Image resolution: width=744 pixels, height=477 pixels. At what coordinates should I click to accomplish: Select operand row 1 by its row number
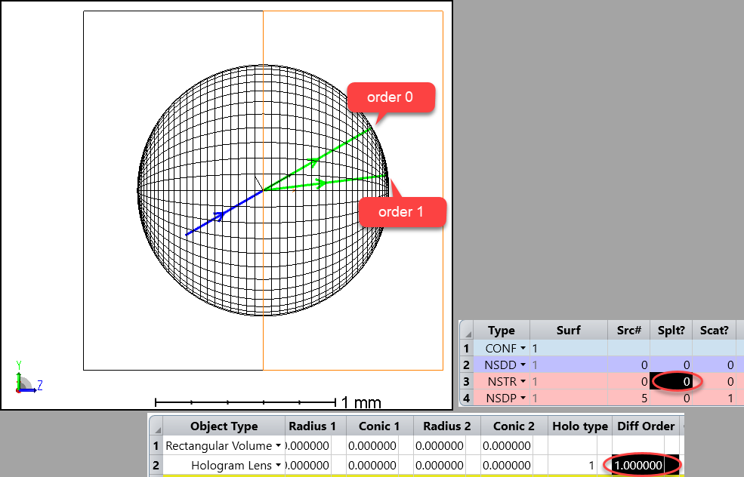(467, 348)
